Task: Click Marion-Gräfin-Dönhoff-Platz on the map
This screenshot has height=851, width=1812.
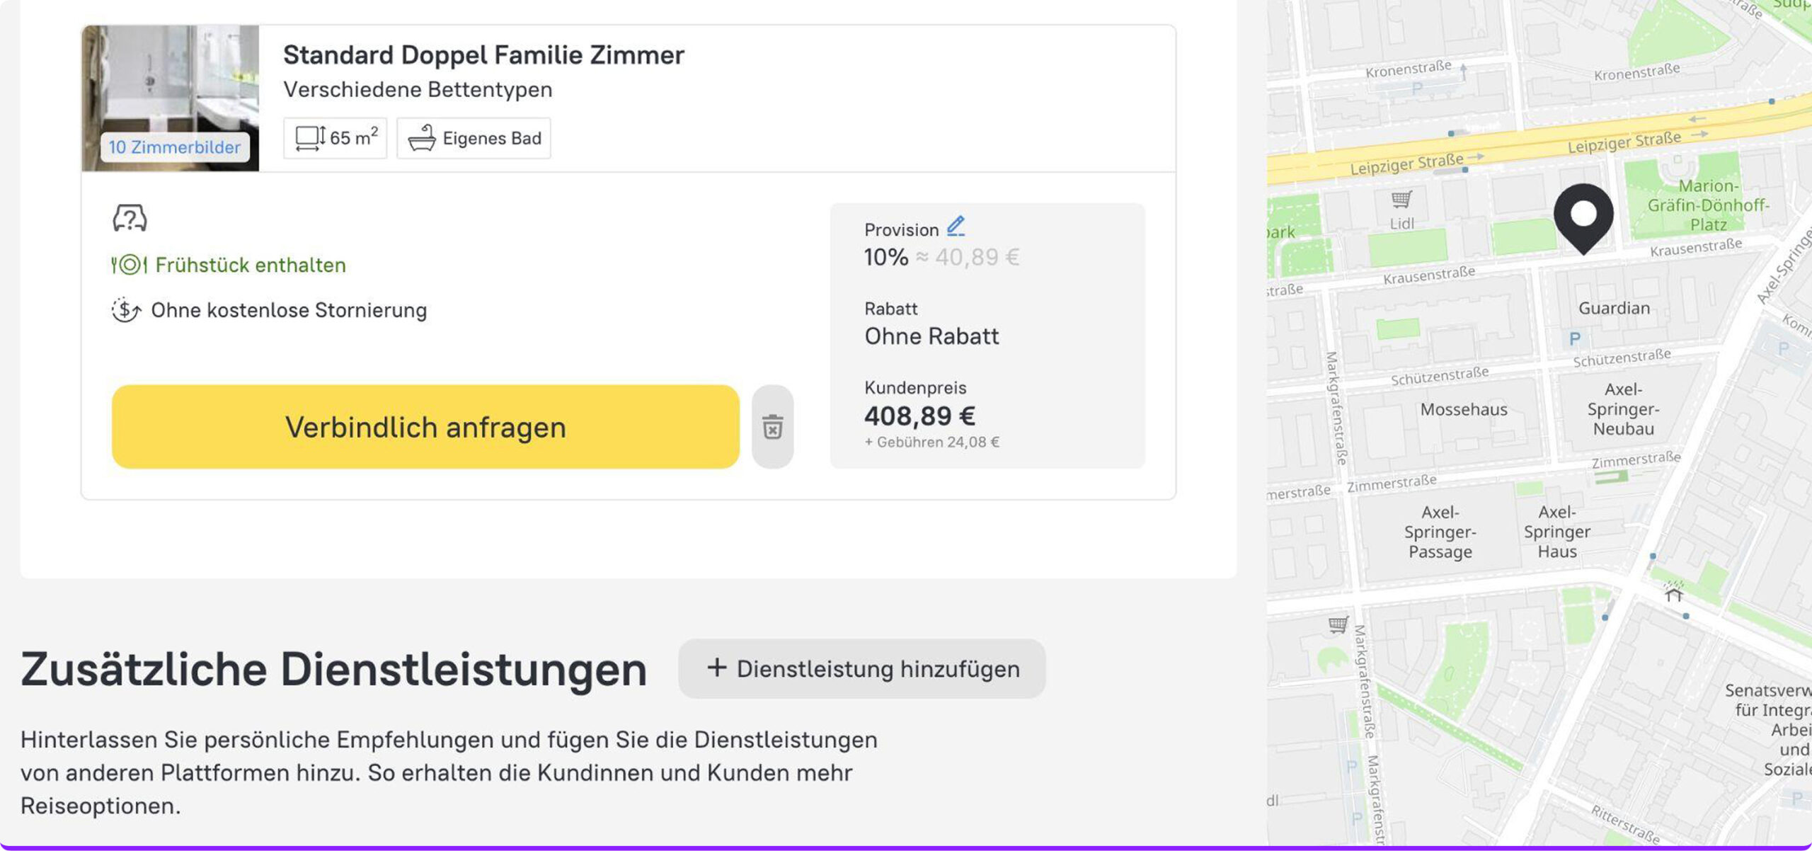Action: coord(1707,205)
